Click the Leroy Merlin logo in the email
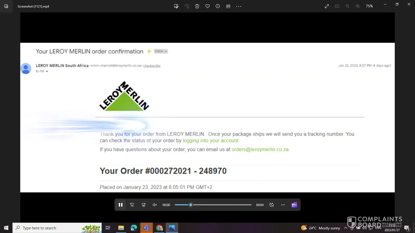Image resolution: width=415 pixels, height=233 pixels. coord(124,96)
